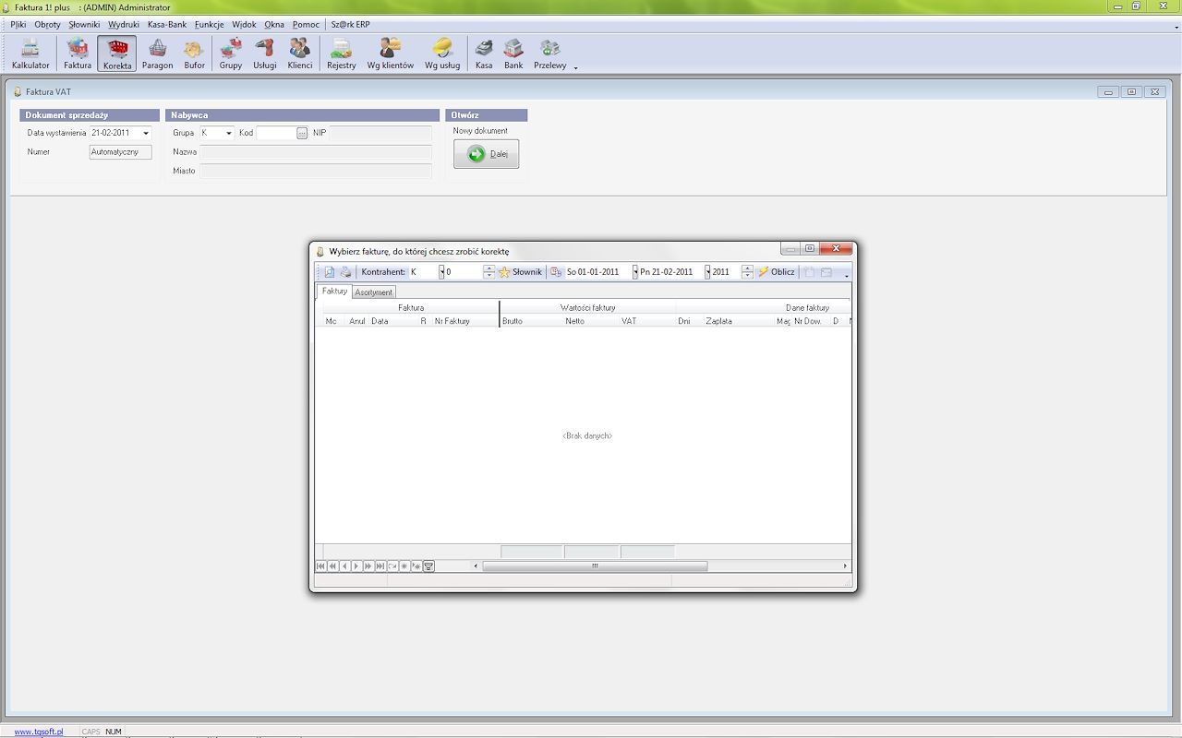
Task: Open the Sz@rk ERP menu
Action: pyautogui.click(x=351, y=25)
